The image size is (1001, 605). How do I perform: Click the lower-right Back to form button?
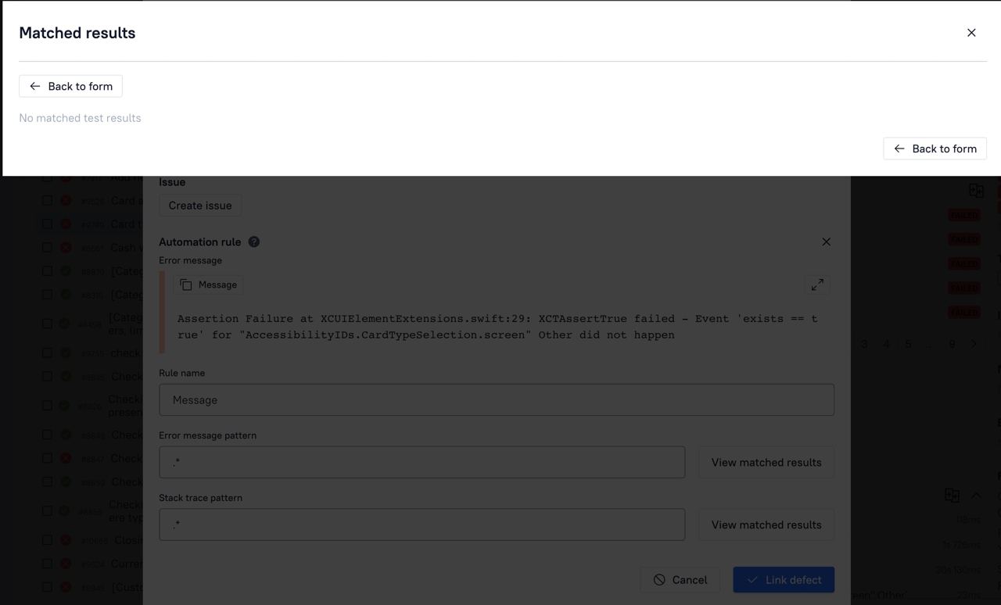point(935,149)
